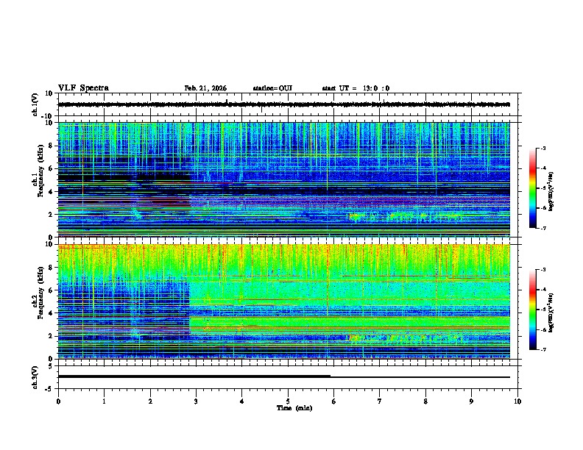
Task: Click the thick-to-thin step in ch.3 trace
Action: [x=331, y=376]
